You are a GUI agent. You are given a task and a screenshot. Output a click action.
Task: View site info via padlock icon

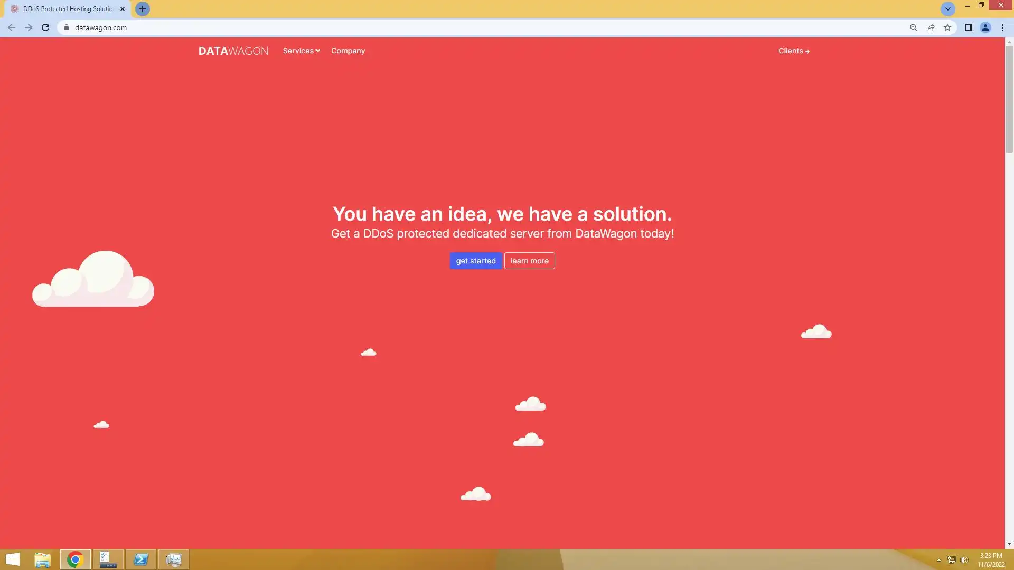click(x=67, y=27)
